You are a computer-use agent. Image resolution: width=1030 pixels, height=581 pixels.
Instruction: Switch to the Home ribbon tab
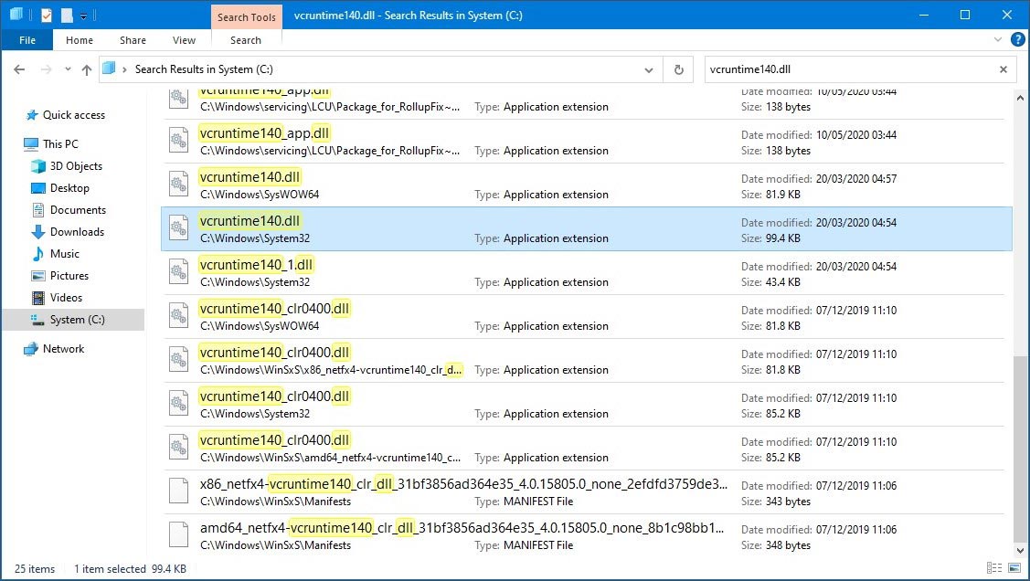click(x=80, y=40)
